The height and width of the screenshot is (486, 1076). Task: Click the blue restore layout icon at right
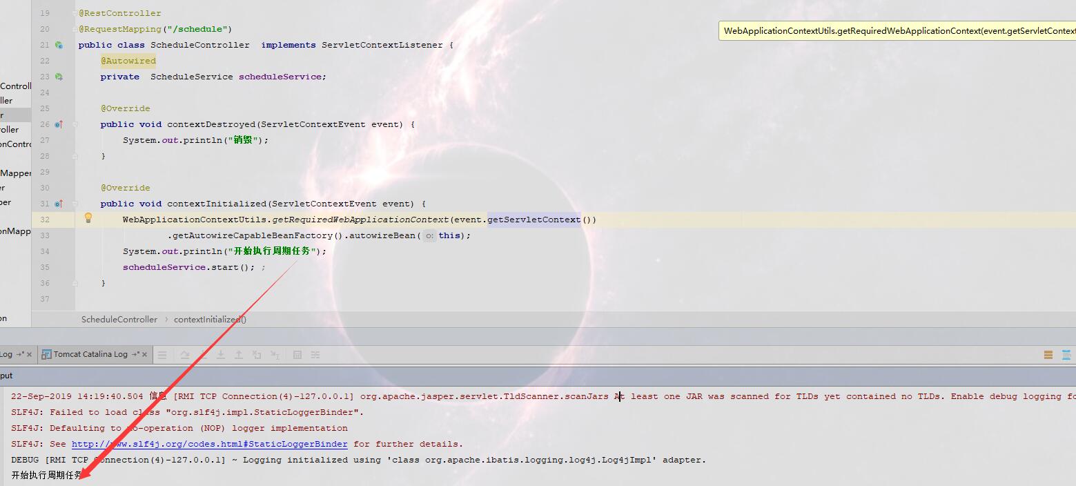click(x=1067, y=355)
